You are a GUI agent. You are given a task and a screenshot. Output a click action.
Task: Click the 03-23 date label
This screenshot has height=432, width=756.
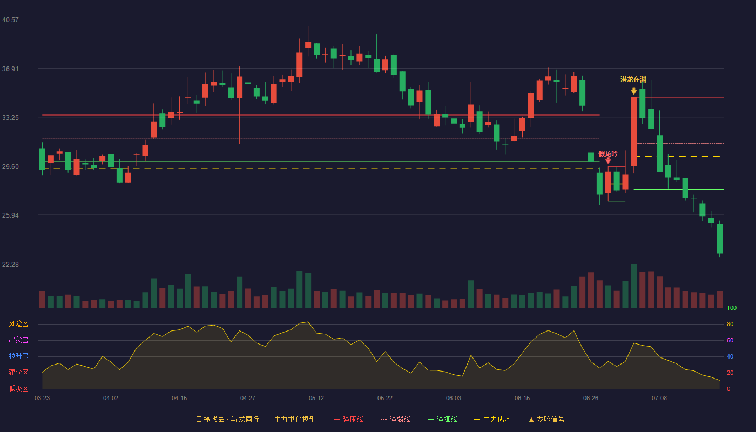click(42, 398)
